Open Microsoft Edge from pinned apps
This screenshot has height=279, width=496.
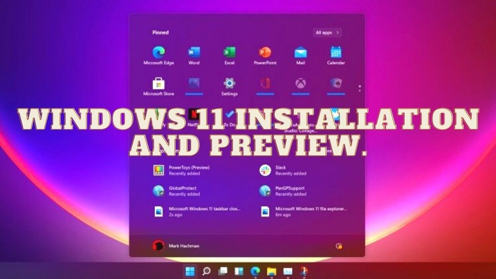click(158, 55)
